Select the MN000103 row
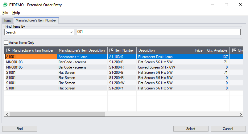This screenshot has width=248, height=134. point(124,62)
